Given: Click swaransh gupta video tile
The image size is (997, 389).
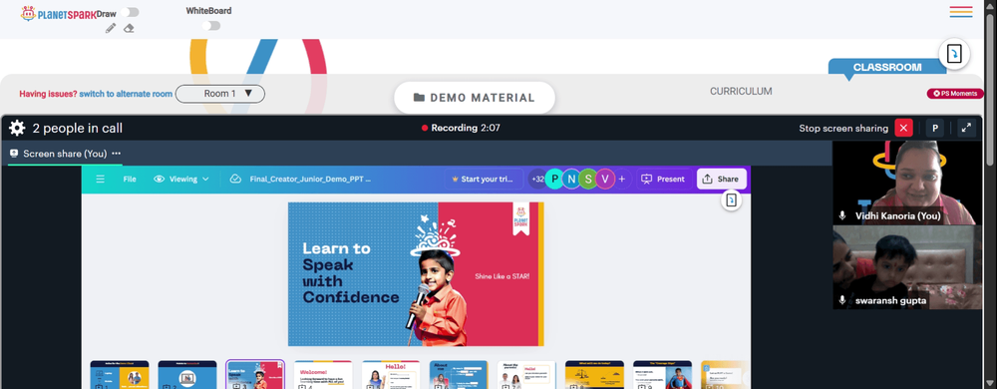Looking at the screenshot, I should click(x=907, y=267).
